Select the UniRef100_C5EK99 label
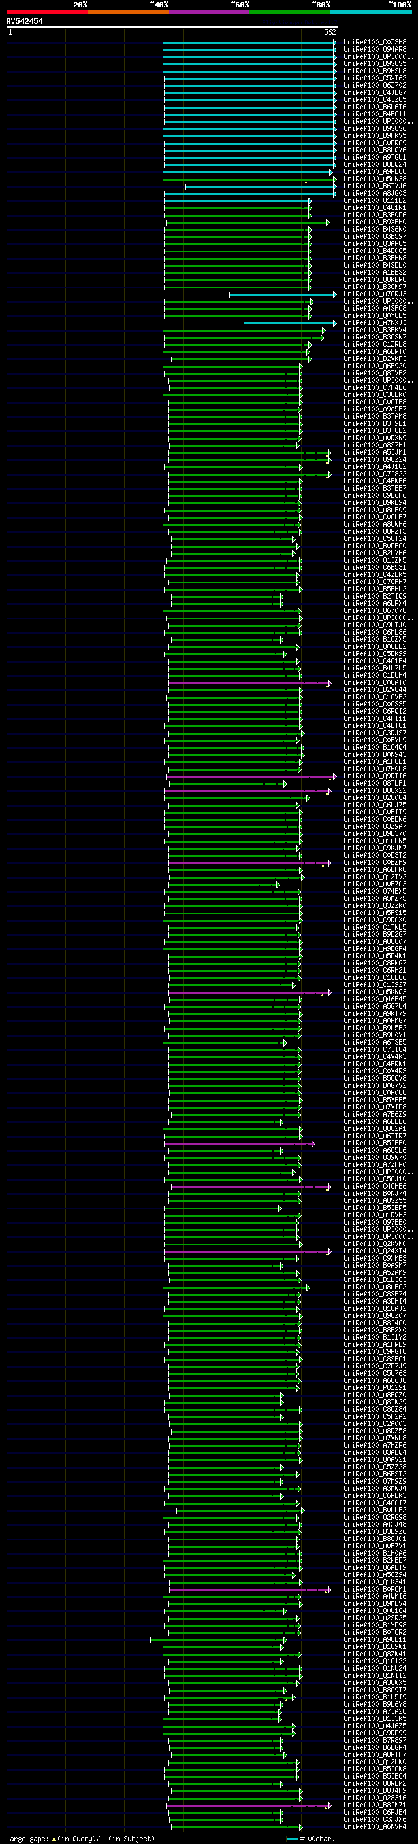 coord(375,653)
